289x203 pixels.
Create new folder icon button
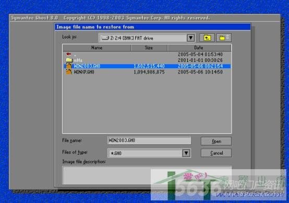point(224,38)
